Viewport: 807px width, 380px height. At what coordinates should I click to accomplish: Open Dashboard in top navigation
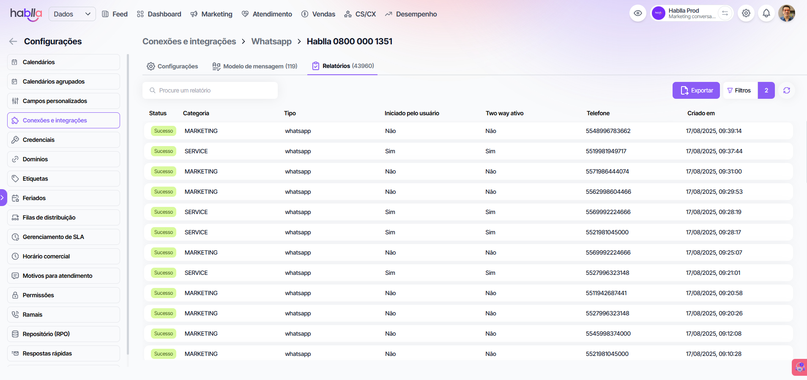click(x=159, y=14)
